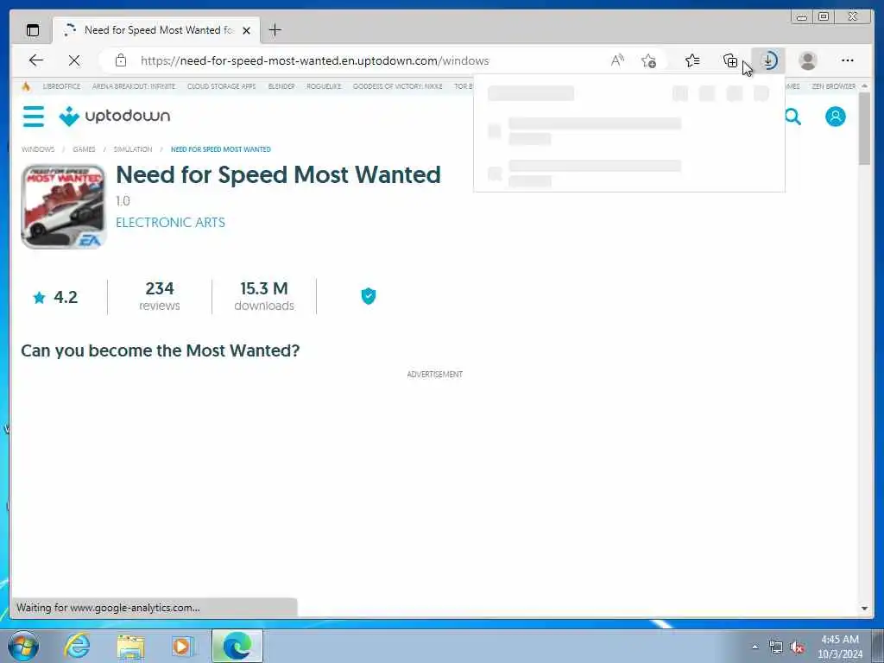Image resolution: width=884 pixels, height=663 pixels.
Task: Open the 234 reviews count
Action: coord(160,296)
